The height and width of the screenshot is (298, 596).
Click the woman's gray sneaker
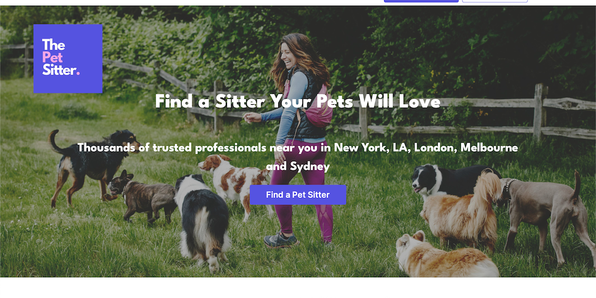coord(281,239)
